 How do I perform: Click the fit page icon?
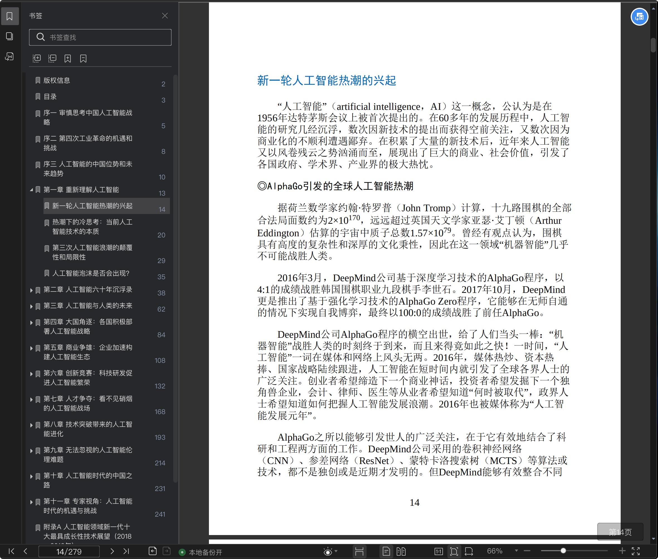[454, 551]
